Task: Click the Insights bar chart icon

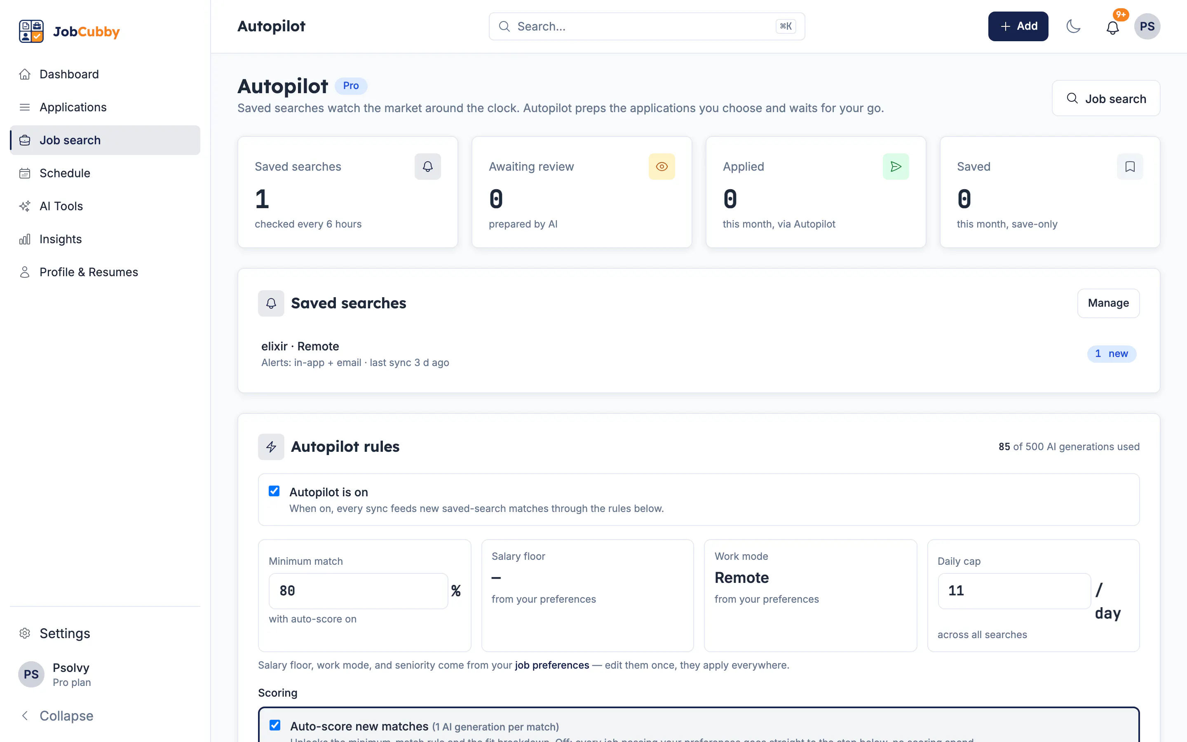Action: pyautogui.click(x=25, y=239)
